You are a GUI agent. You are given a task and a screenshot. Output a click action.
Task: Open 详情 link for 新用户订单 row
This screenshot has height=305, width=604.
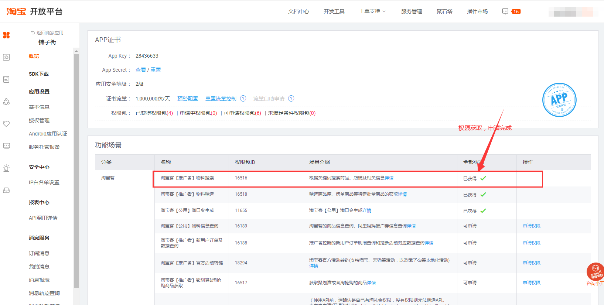click(x=429, y=243)
